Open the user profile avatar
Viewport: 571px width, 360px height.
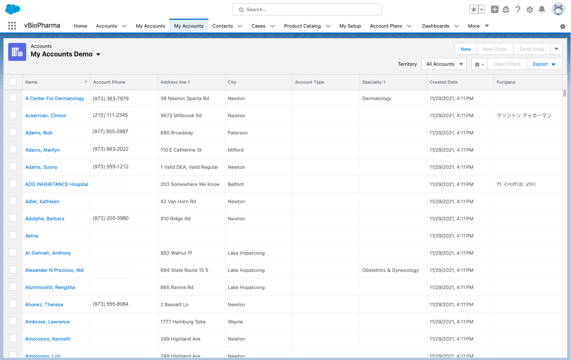(x=558, y=10)
